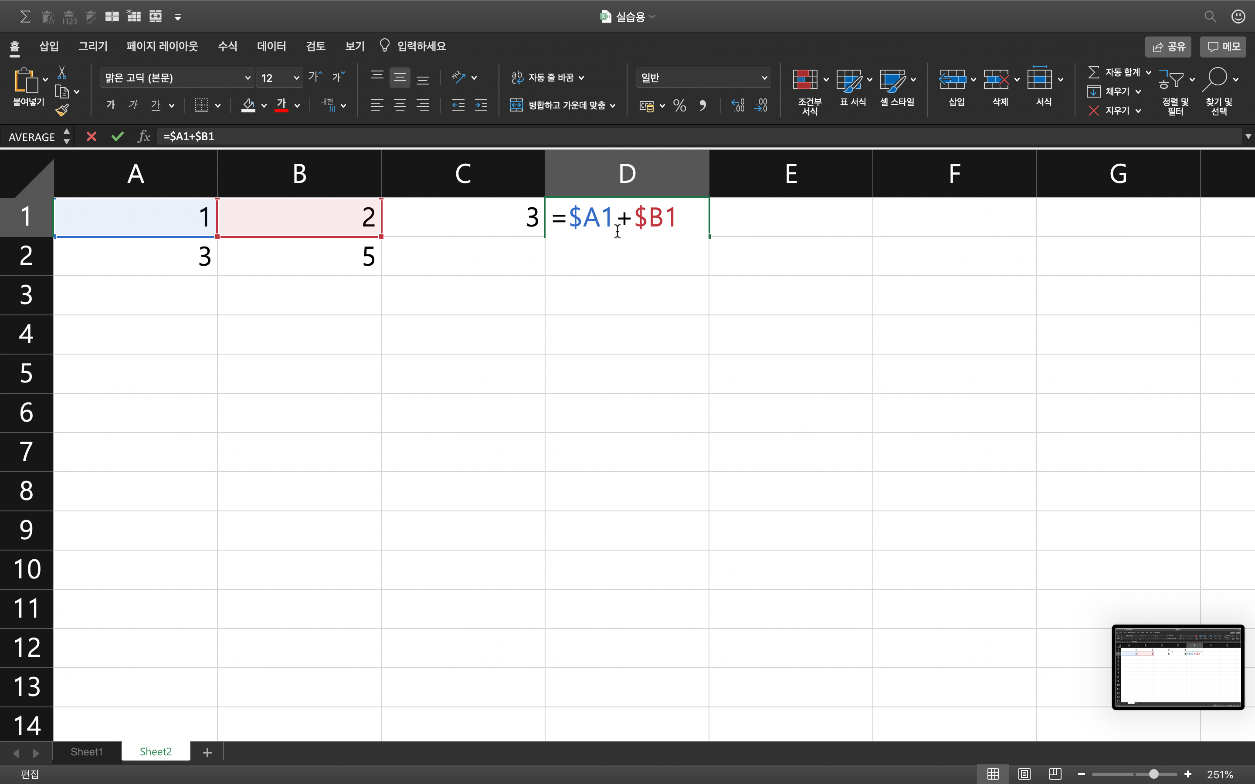This screenshot has height=784, width=1255.
Task: Open the font name dropdown
Action: (248, 78)
